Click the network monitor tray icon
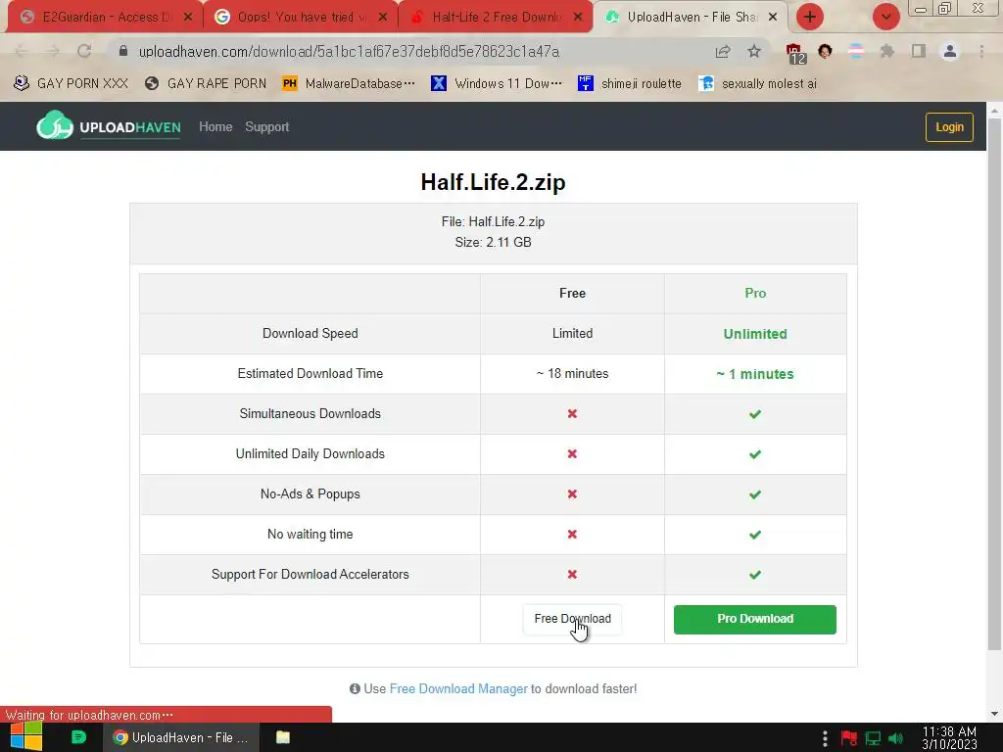 point(873,738)
